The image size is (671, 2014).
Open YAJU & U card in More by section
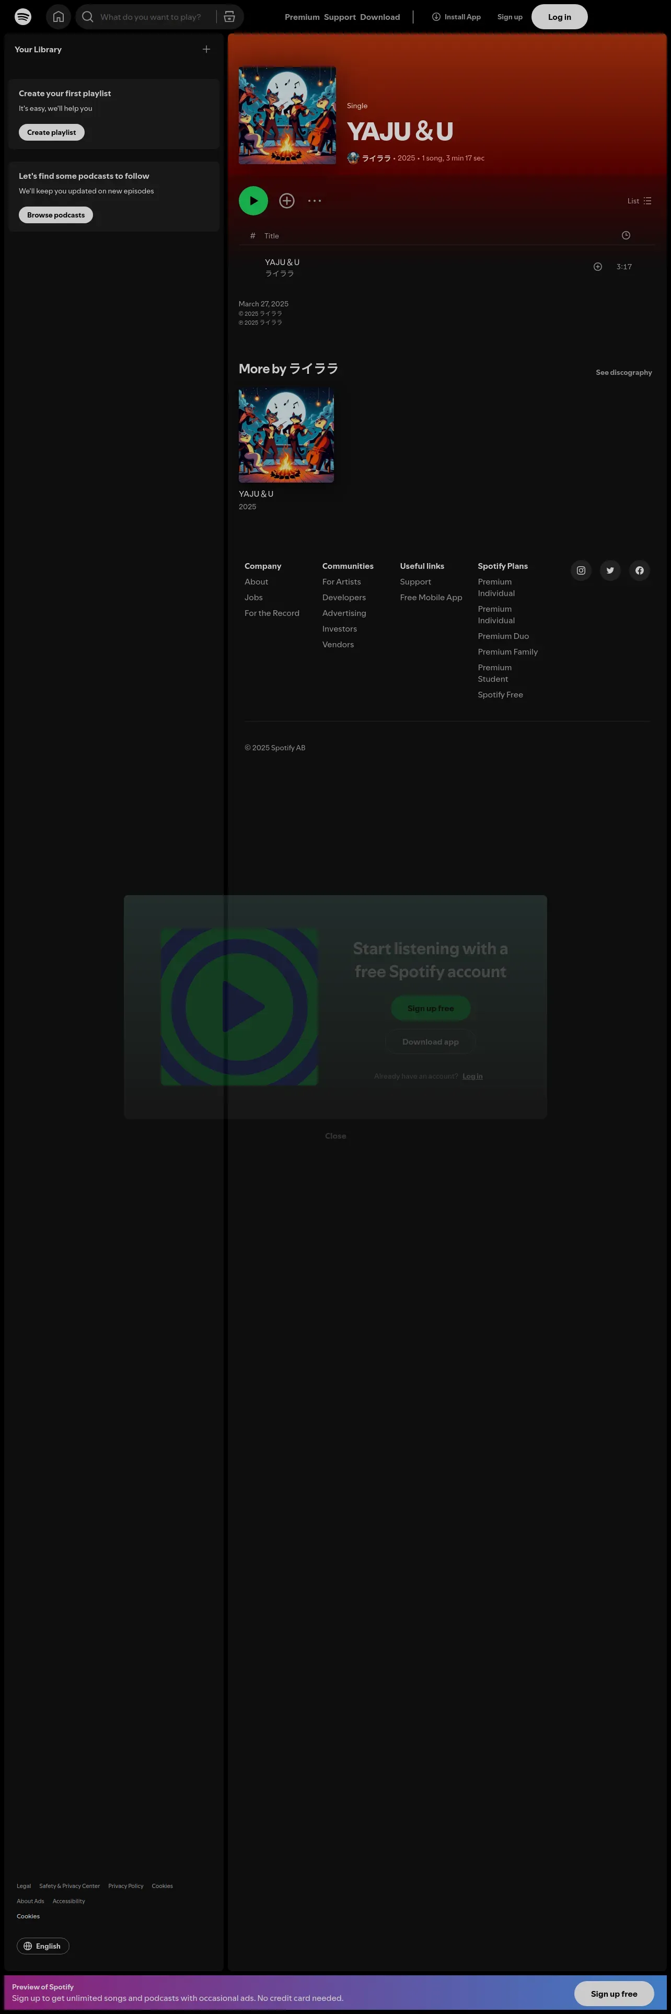click(x=286, y=449)
